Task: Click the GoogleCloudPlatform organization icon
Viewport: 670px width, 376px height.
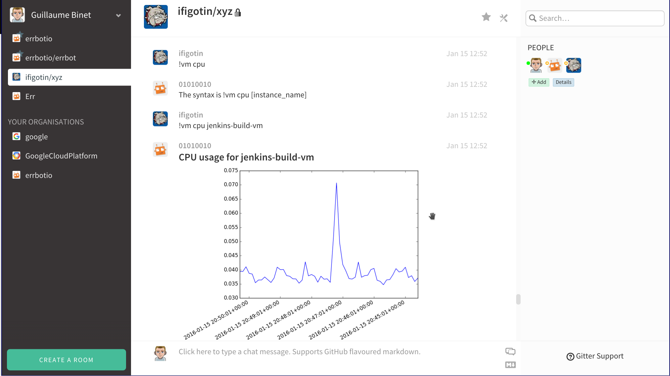Action: point(17,155)
